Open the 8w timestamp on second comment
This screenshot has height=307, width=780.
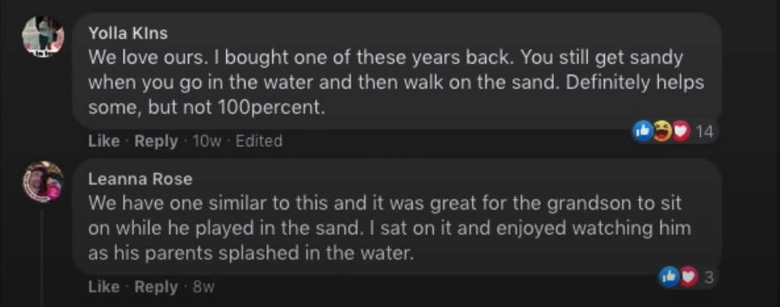coord(203,287)
